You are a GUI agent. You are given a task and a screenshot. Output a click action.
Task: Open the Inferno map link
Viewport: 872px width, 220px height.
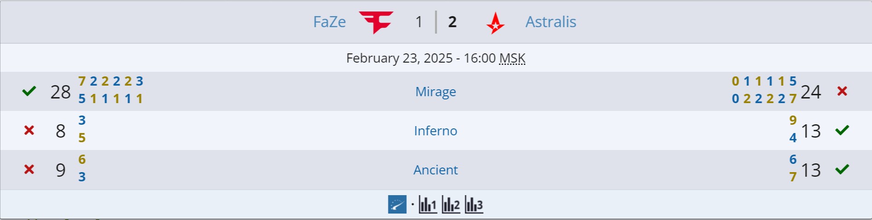click(x=435, y=131)
